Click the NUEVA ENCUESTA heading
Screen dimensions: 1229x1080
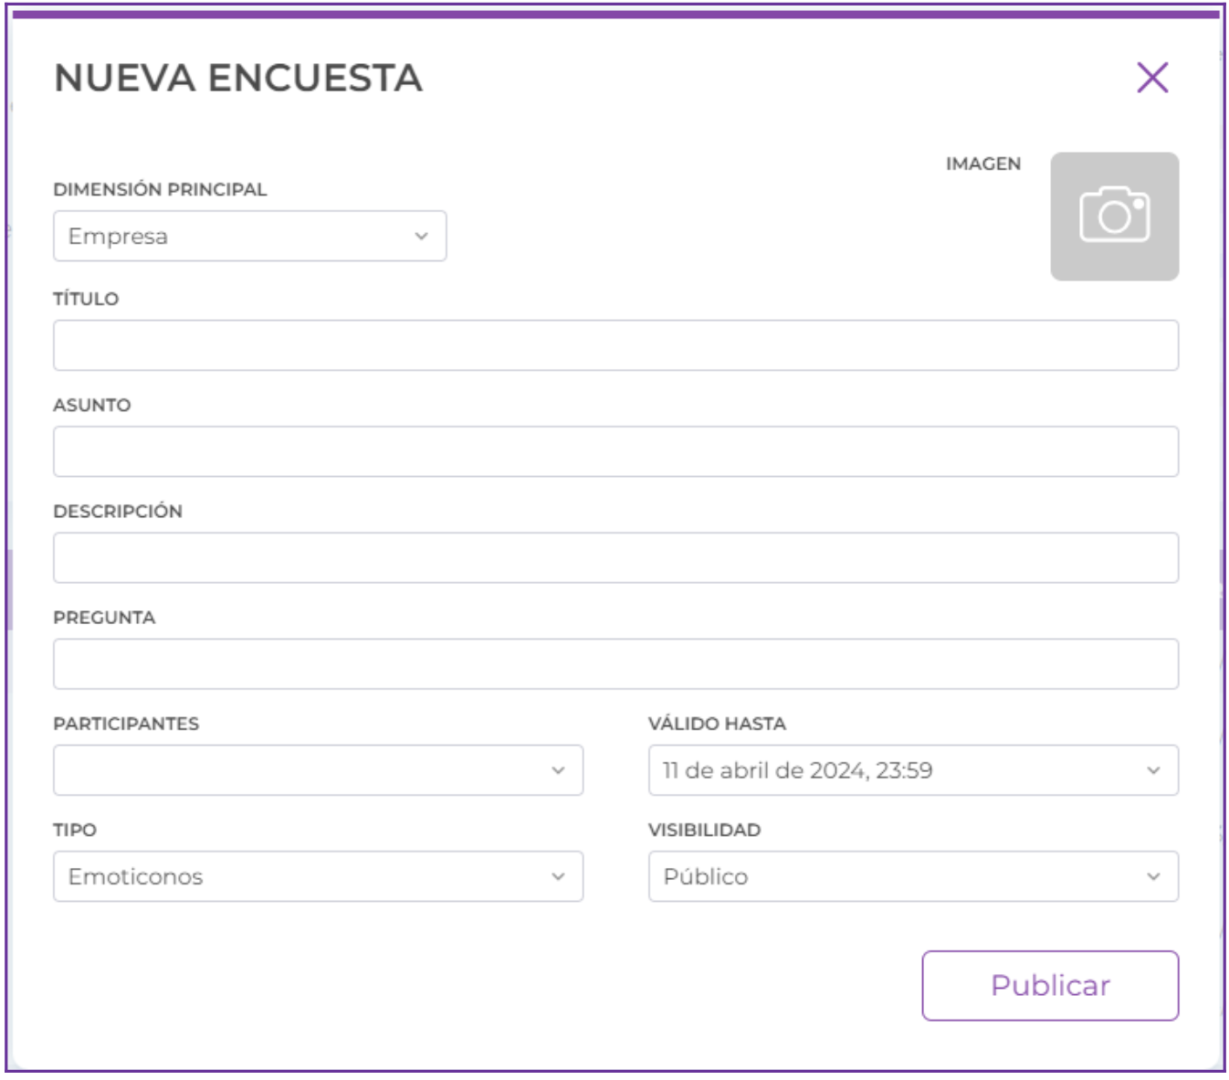(x=238, y=79)
